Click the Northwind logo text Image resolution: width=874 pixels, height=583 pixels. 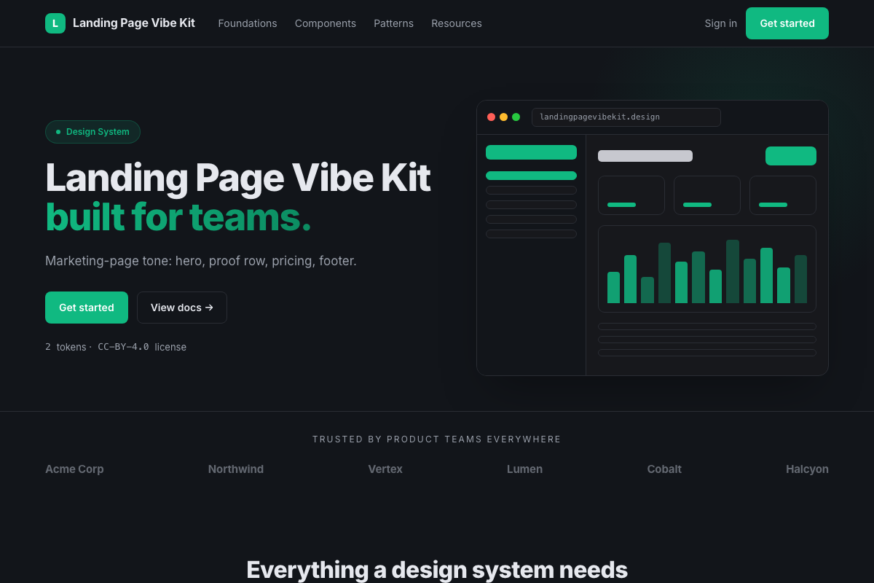click(236, 469)
